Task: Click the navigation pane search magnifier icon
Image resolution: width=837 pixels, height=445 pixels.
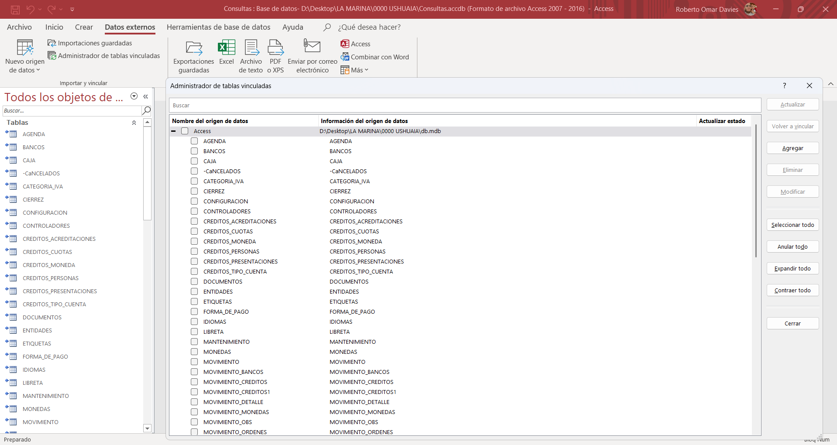Action: coord(147,110)
